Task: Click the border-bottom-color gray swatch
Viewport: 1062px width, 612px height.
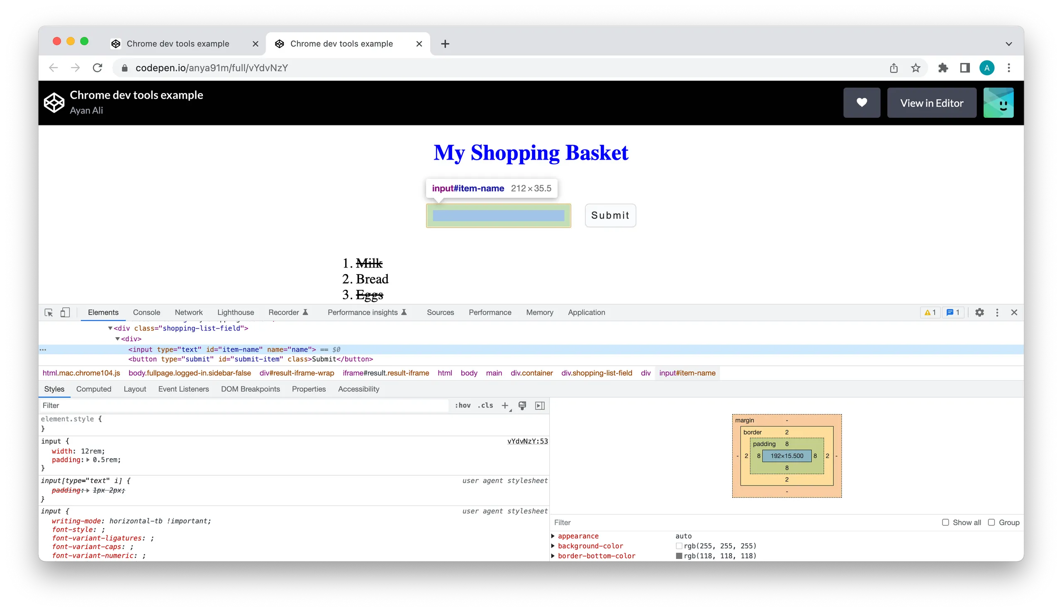Action: pos(679,556)
